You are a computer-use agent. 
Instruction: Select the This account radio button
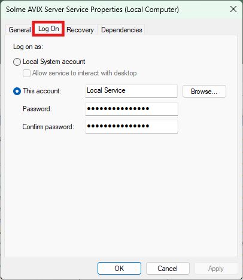(17, 92)
